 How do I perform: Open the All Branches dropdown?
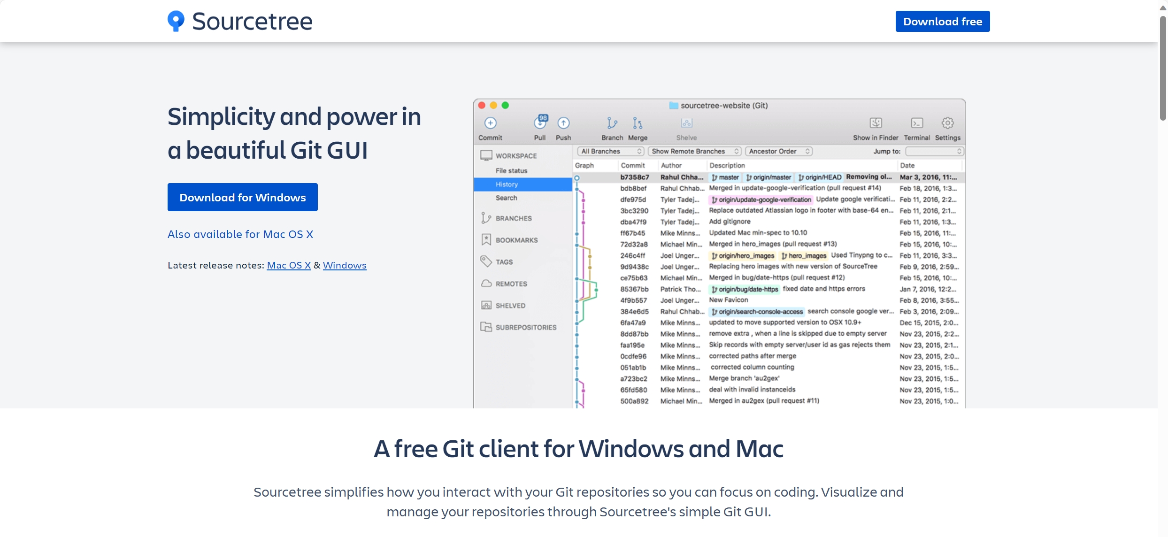tap(610, 151)
